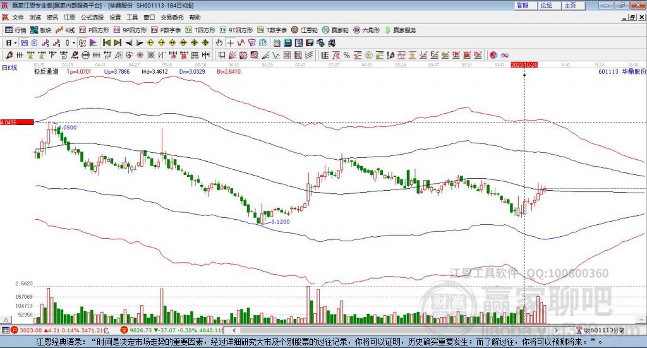Click the 客服 customer service button

[x=526, y=5]
